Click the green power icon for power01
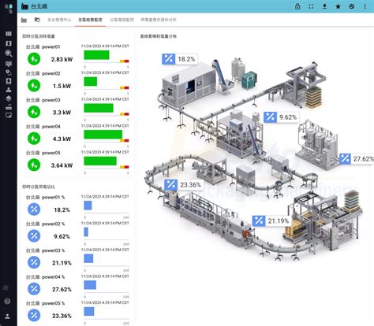This screenshot has height=326, width=374. [34, 59]
